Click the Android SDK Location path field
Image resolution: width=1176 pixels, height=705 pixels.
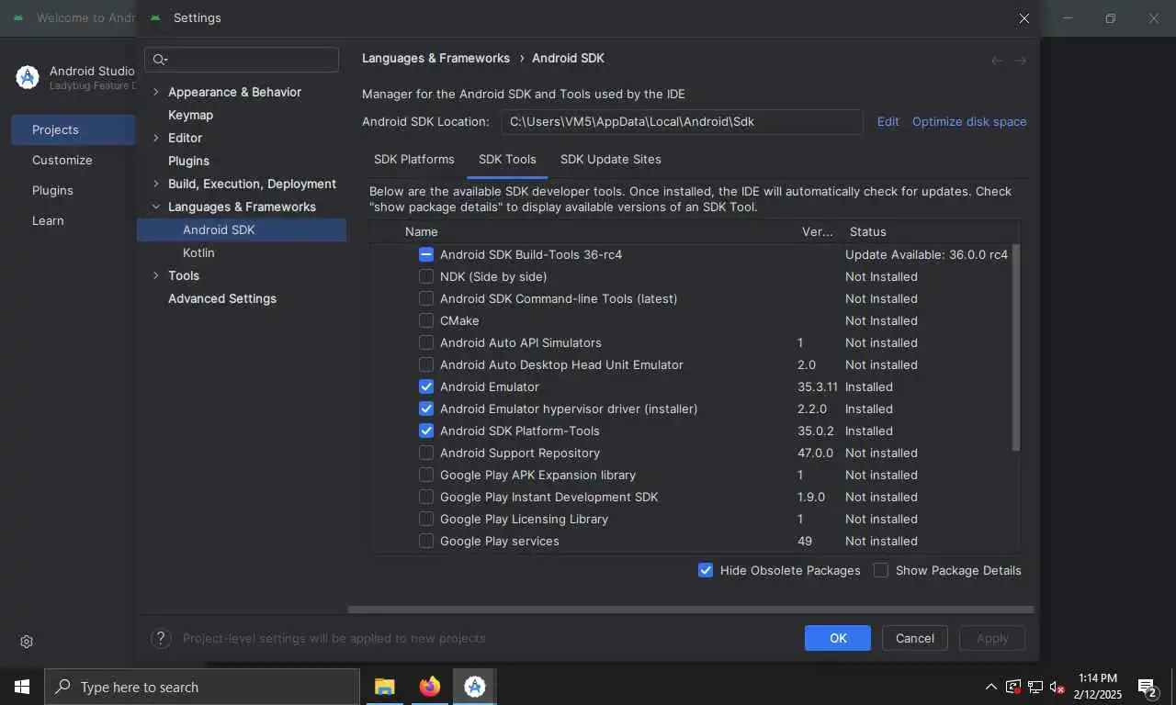coord(682,121)
